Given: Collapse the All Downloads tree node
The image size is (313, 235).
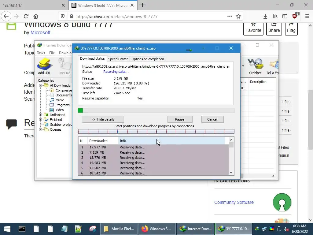Looking at the screenshot, I should tap(41, 85).
